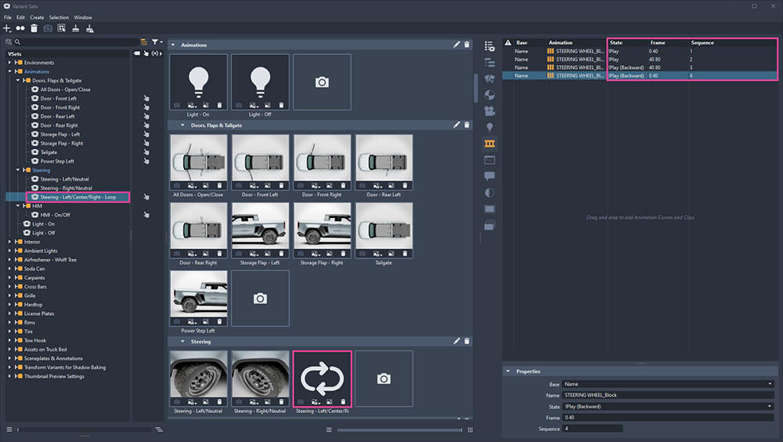Select the Steering loop arrows thumbnail

(322, 379)
